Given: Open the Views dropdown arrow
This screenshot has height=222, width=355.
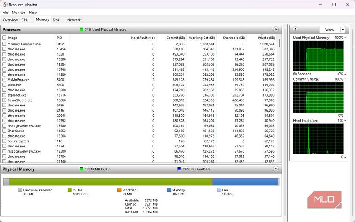Looking at the screenshot, I should (343, 29).
